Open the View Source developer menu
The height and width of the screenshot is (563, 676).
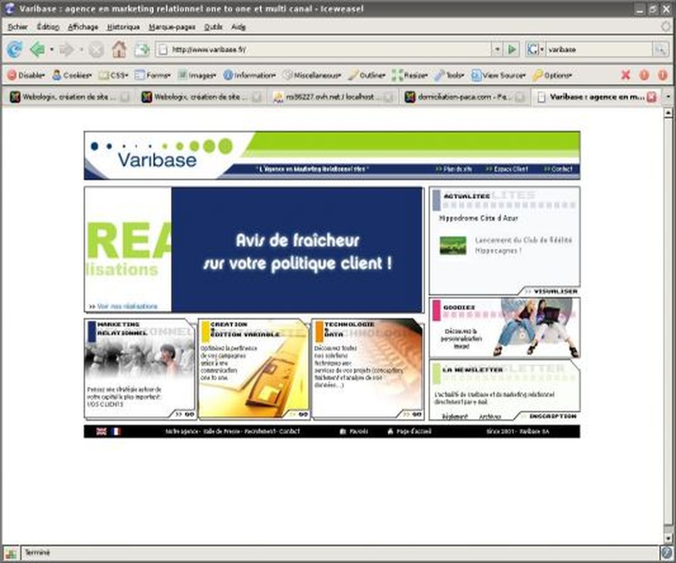499,75
